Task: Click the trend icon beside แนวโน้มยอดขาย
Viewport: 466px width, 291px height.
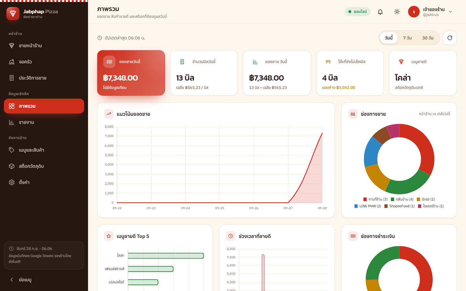Action: [x=109, y=114]
